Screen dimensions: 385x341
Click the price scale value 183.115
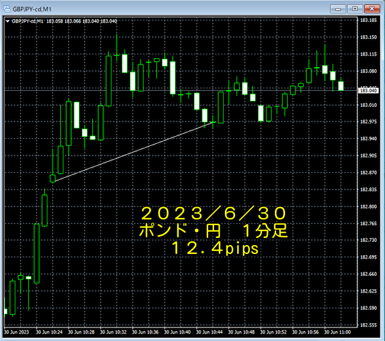368,54
